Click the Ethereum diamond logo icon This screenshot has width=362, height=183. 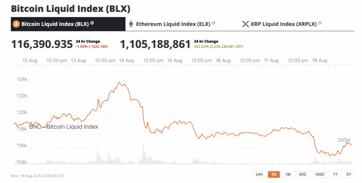[131, 24]
